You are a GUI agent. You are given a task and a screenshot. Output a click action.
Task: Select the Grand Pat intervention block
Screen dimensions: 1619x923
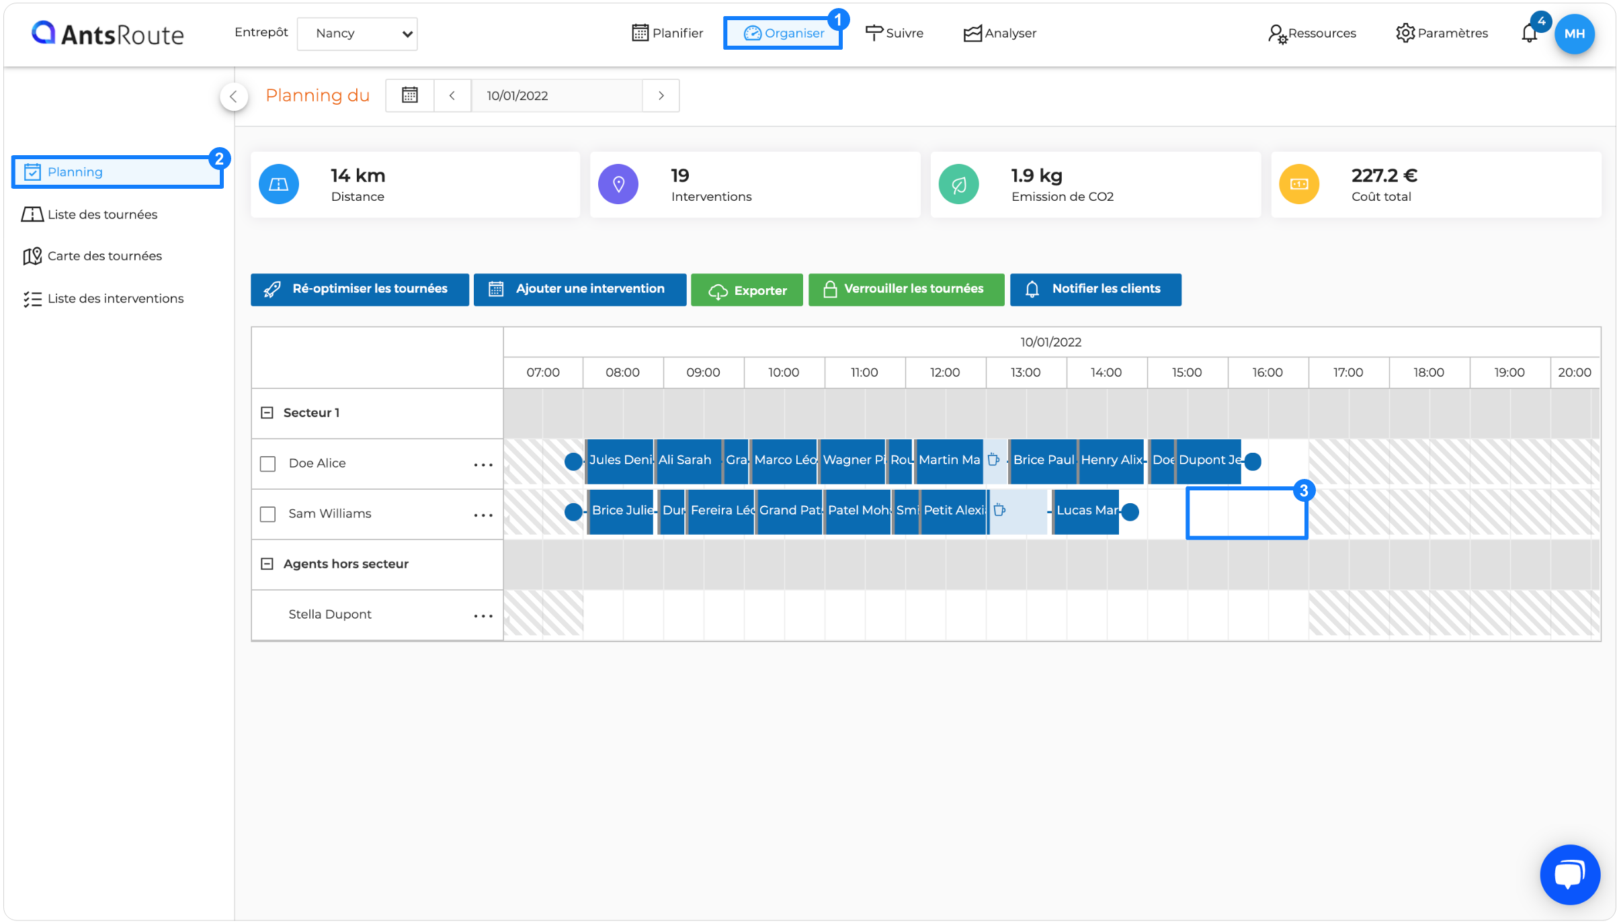click(790, 511)
